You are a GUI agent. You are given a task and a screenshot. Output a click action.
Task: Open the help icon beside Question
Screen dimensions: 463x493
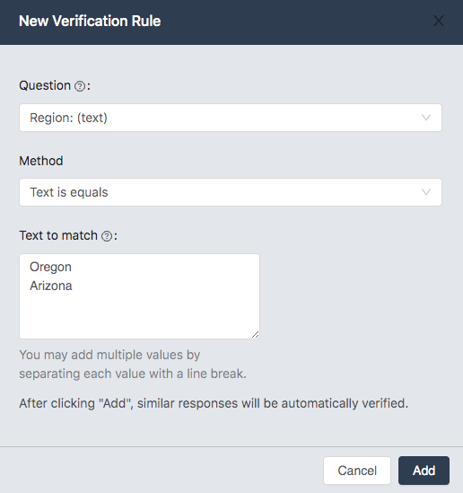tap(80, 86)
